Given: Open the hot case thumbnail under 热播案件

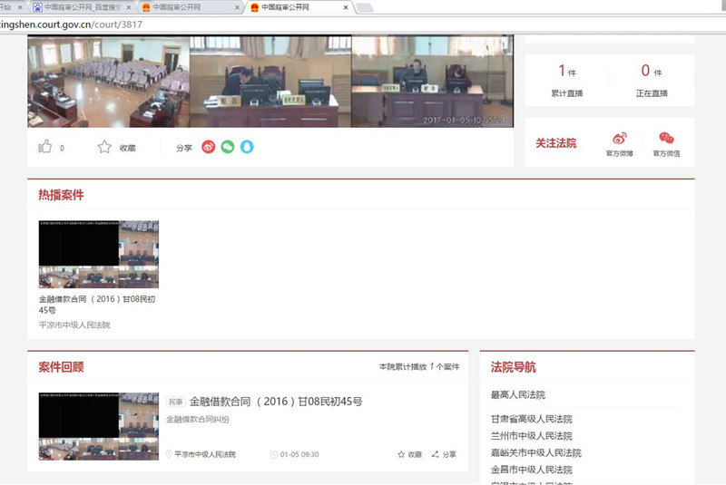Looking at the screenshot, I should tap(99, 255).
